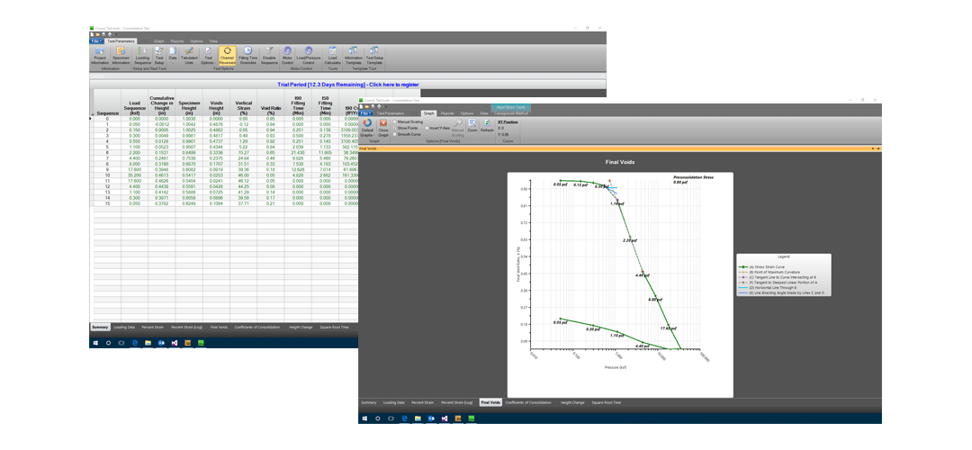972x450 pixels.
Task: Select Test Parameters tab in back window
Action: [121, 40]
